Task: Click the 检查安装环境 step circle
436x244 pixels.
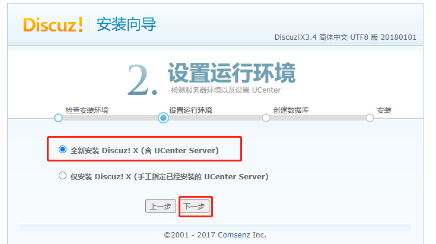Action: coord(58,118)
